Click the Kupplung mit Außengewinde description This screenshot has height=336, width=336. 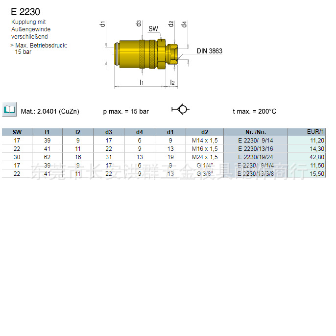31,29
